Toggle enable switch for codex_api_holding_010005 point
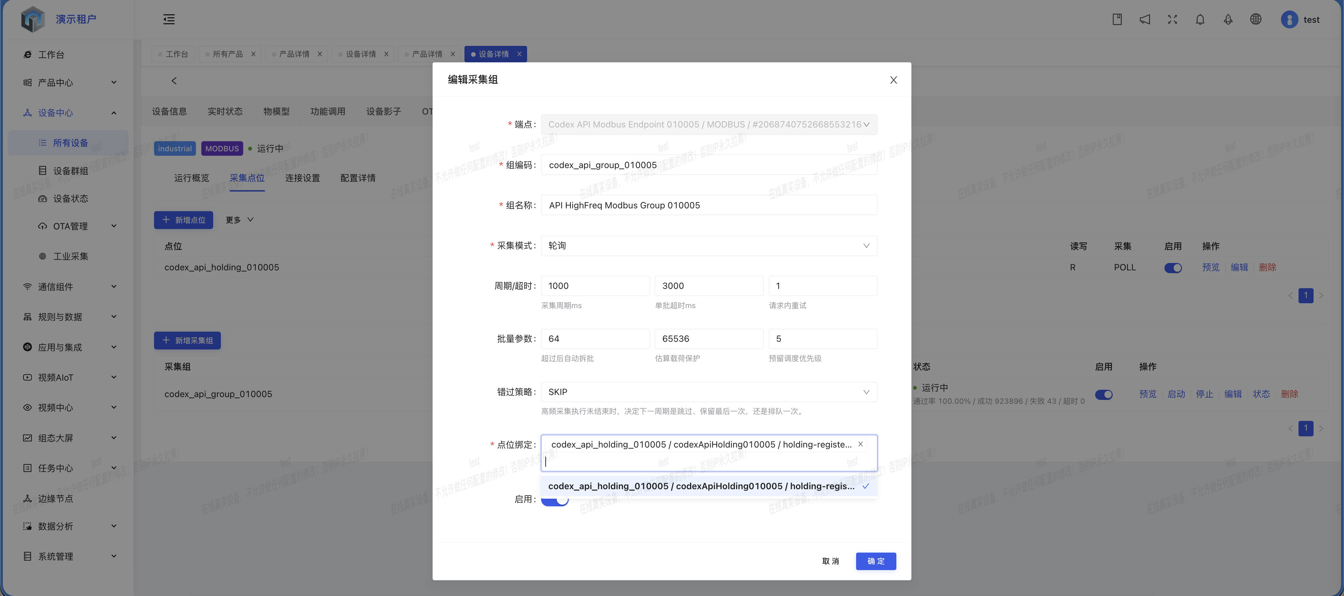1344x596 pixels. (x=1173, y=268)
